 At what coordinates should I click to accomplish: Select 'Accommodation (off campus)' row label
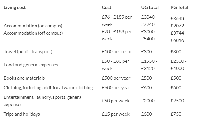click(x=33, y=33)
